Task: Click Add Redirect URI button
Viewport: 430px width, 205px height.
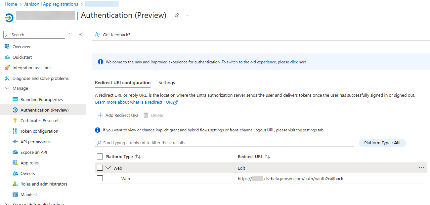Action: point(118,115)
